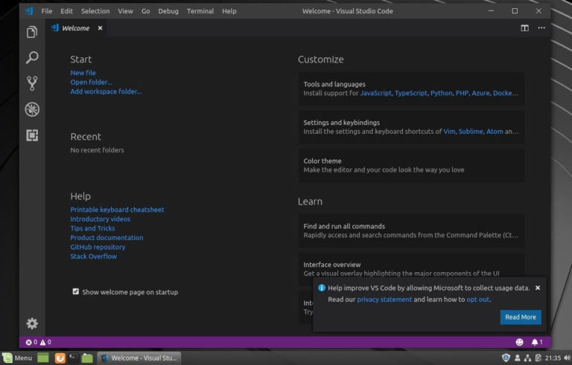The height and width of the screenshot is (365, 572).
Task: Click the feedback smiley icon
Action: tap(519, 342)
